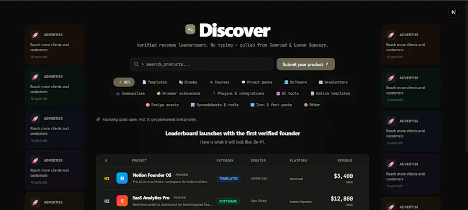This screenshot has height=210, width=468.
Task: Filter by Icon & font packs category
Action: [x=271, y=104]
